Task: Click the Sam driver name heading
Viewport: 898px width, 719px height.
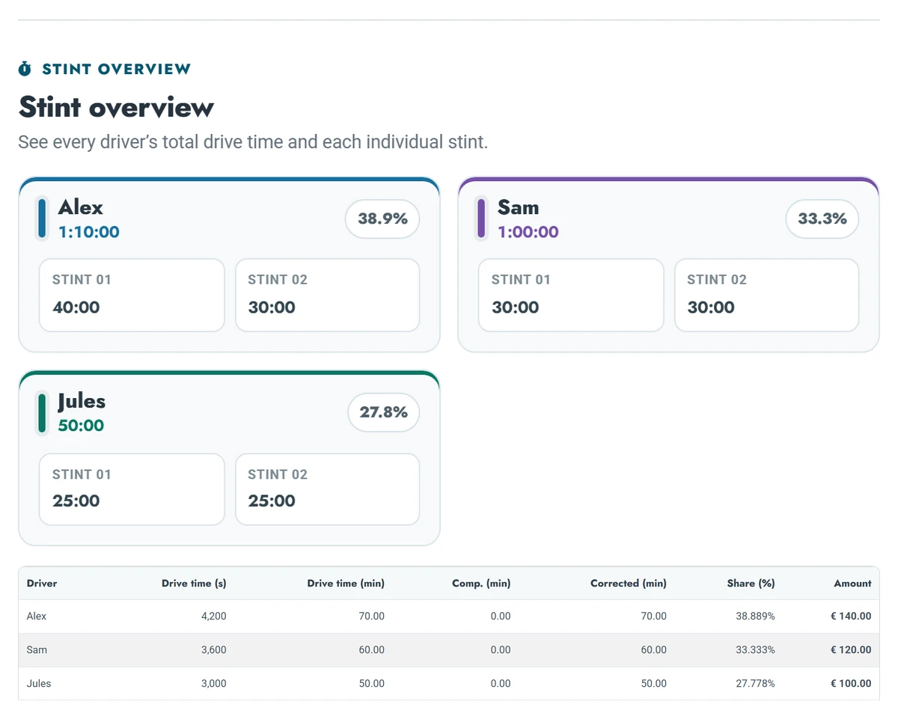Action: (519, 207)
